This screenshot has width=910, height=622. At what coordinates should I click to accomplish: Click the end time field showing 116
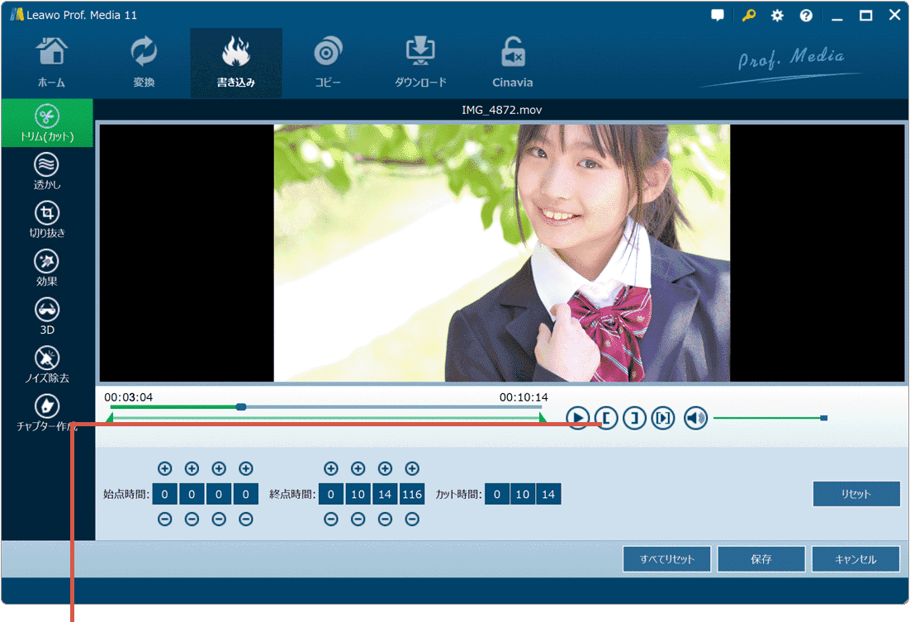[411, 495]
